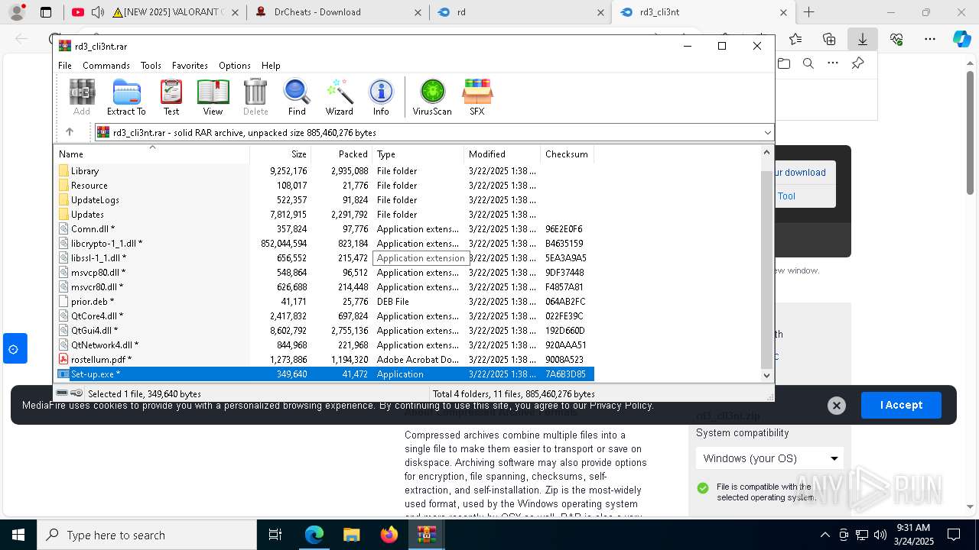This screenshot has width=979, height=550.
Task: Open the Tools menu
Action: click(x=151, y=66)
